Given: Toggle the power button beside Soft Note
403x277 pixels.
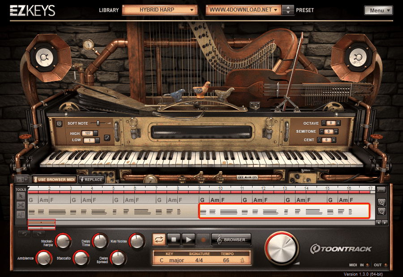Looking at the screenshot, I should tap(59, 124).
